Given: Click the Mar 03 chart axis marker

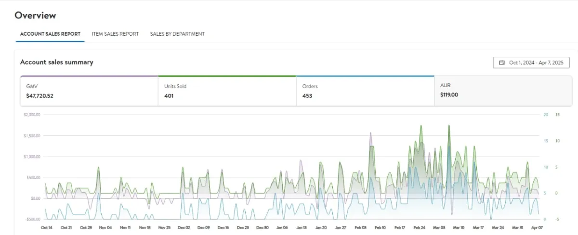Looking at the screenshot, I should 439,227.
